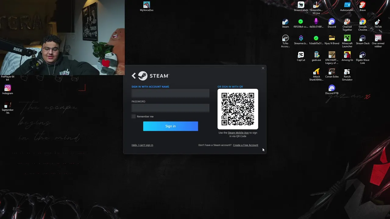Image resolution: width=390 pixels, height=219 pixels.
Task: Tick the Remember me checkbox
Action: 133,116
